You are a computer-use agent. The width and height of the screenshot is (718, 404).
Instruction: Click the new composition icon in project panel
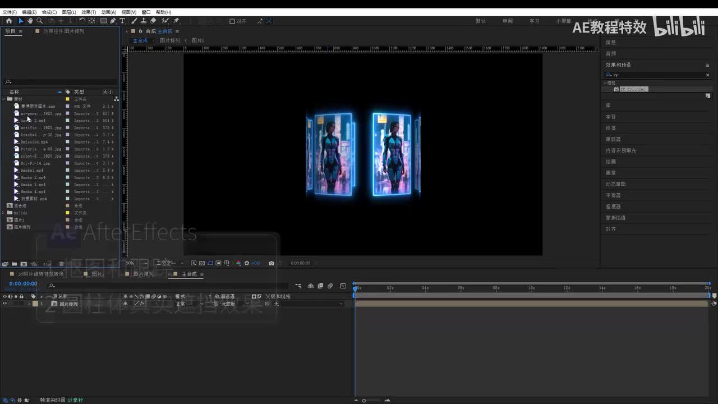pyautogui.click(x=24, y=264)
